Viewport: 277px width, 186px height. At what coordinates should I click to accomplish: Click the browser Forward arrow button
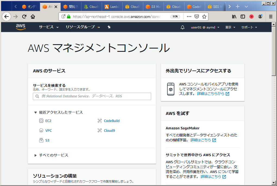pos(15,17)
